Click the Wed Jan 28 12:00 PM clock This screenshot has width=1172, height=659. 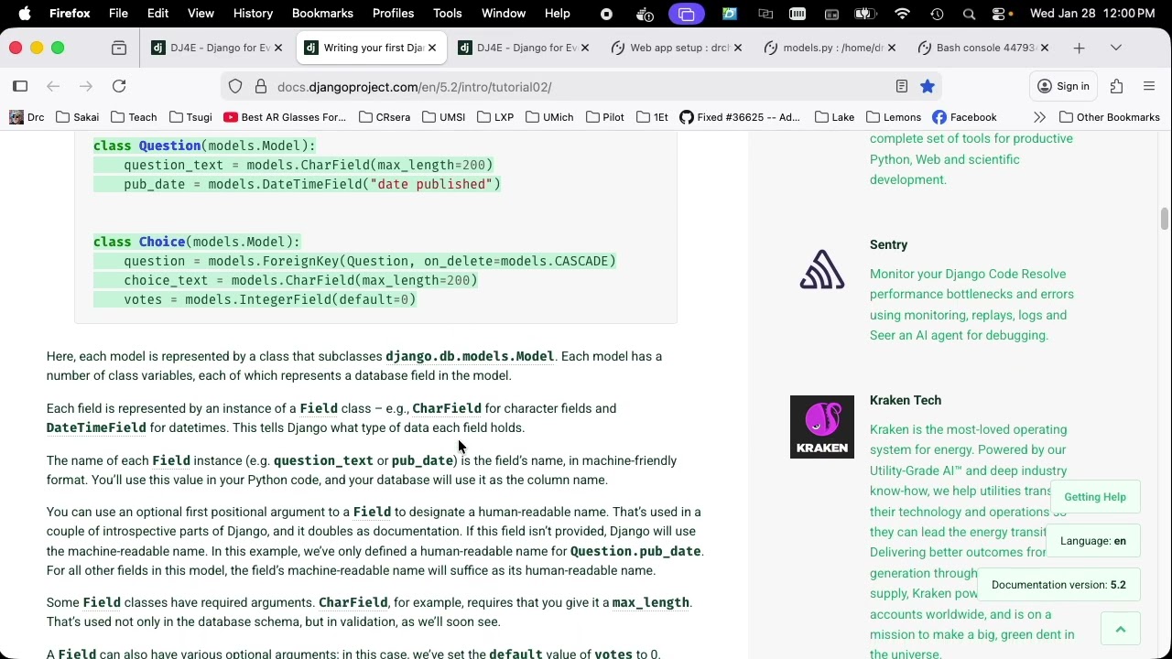coord(1092,14)
